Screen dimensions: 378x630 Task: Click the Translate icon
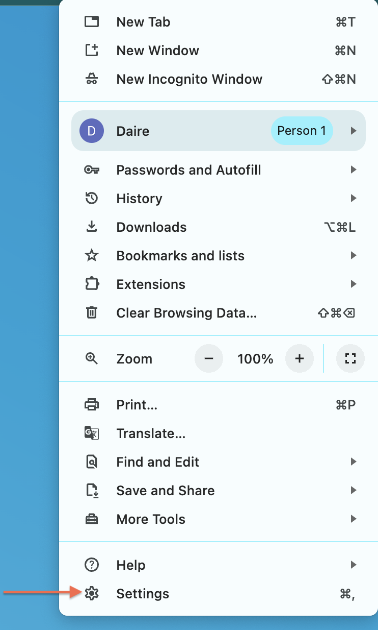92,433
